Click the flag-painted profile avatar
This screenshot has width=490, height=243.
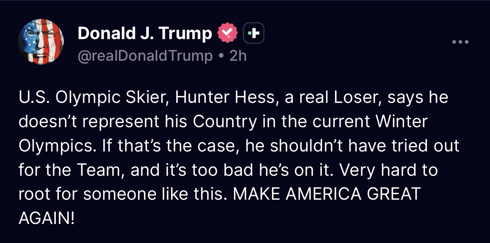click(41, 42)
